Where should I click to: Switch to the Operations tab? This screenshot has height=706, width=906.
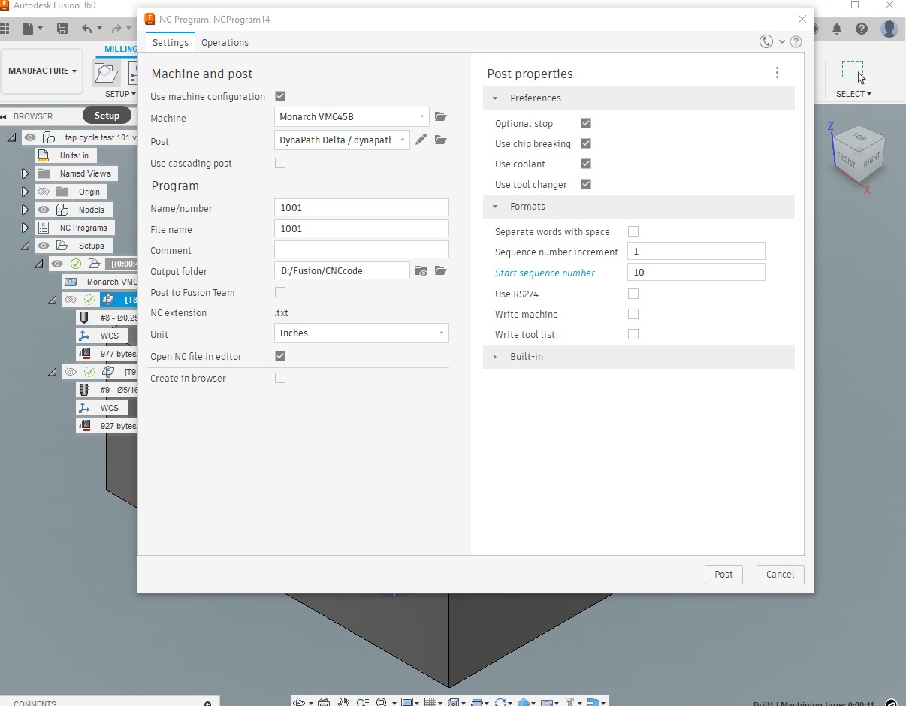point(225,43)
